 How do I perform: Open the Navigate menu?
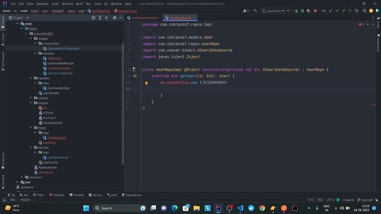42,4
